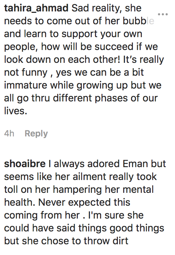Click 'I always adored Eman but' text
The image size is (175, 255).
click(x=107, y=164)
